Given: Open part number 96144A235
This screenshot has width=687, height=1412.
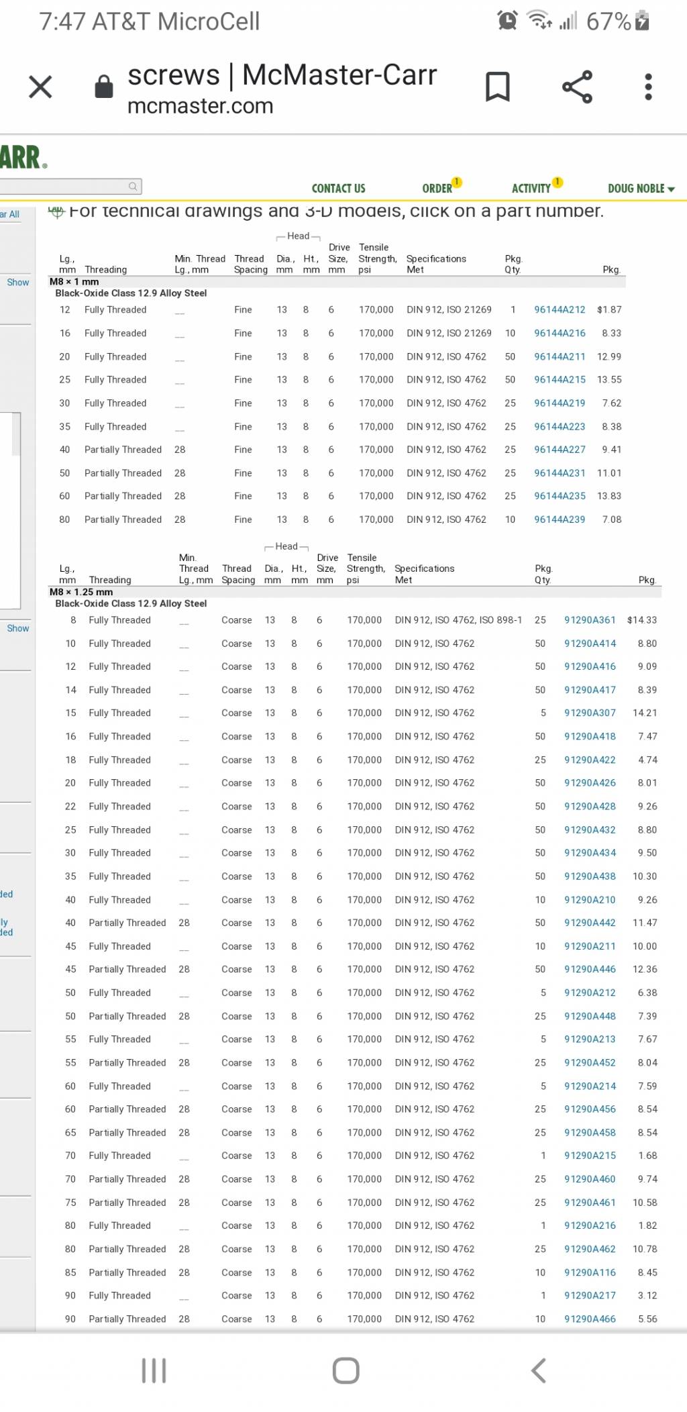Looking at the screenshot, I should pos(560,495).
